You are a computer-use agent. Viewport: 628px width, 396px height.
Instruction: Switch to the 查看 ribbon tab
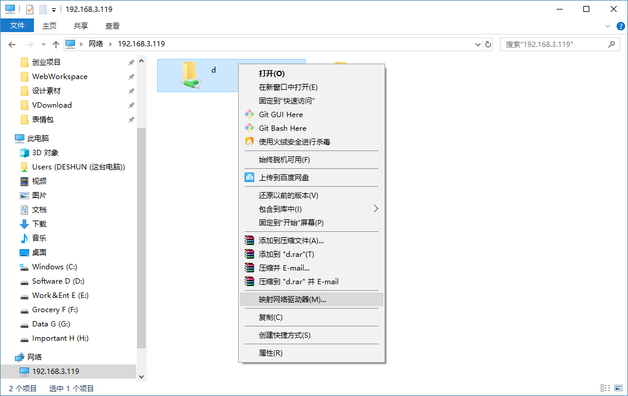pyautogui.click(x=112, y=26)
